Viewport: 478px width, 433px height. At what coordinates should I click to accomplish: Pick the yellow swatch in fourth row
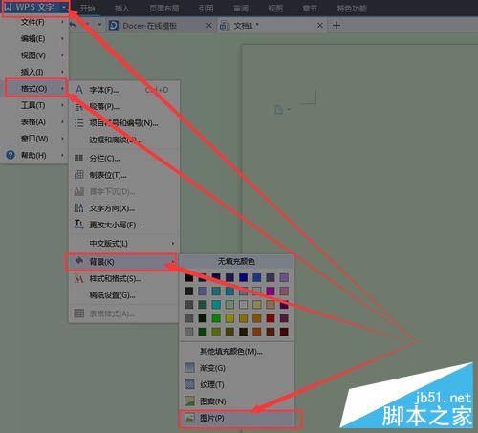click(229, 318)
